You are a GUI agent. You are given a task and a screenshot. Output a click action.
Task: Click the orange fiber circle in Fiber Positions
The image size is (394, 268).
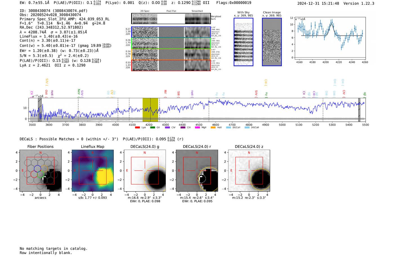[x=44, y=169]
